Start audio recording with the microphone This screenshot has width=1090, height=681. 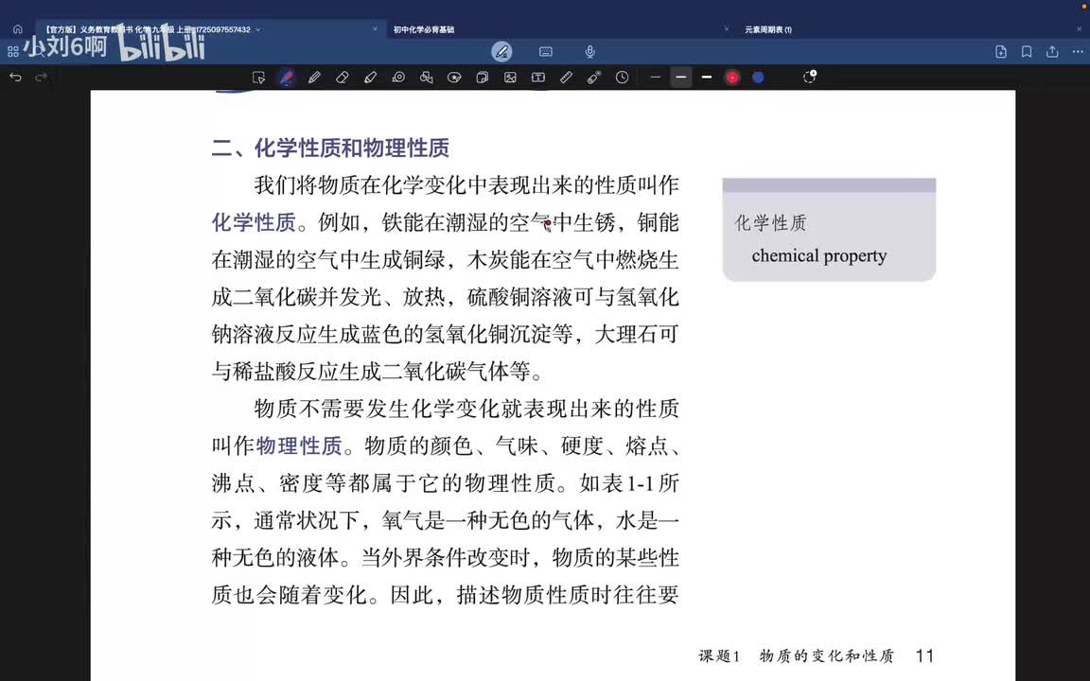589,51
